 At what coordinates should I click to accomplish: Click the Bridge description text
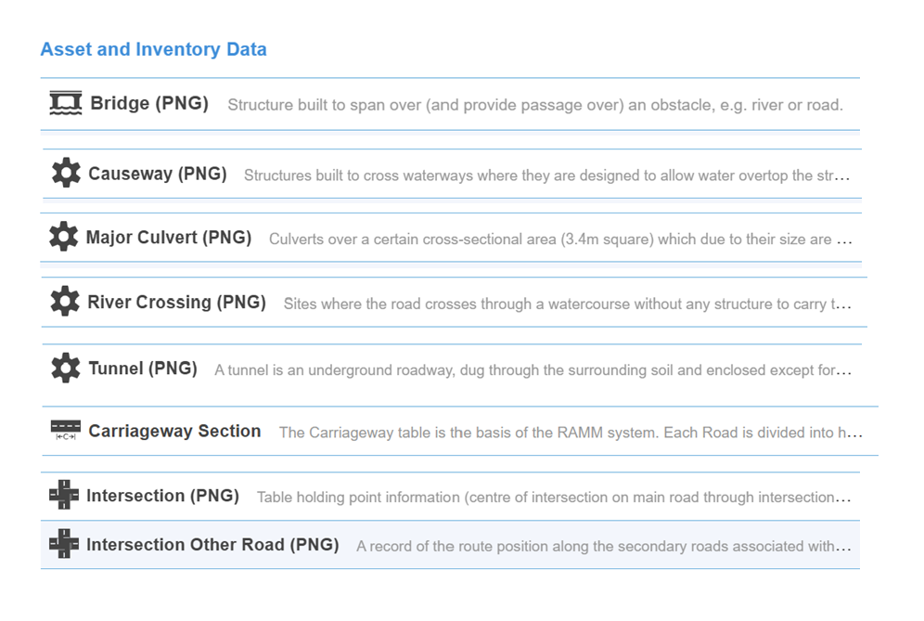coord(534,105)
